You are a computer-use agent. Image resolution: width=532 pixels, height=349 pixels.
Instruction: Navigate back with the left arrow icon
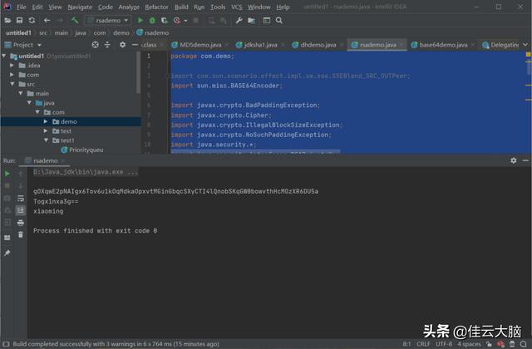click(x=47, y=20)
